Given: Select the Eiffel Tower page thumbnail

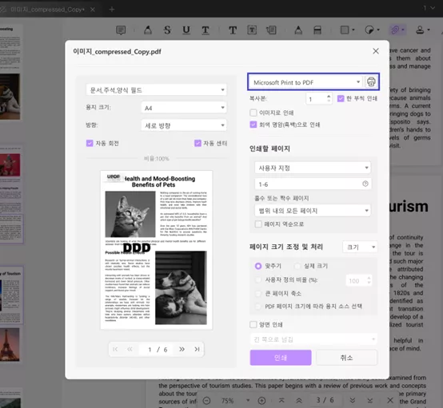Looking at the screenshot, I should coord(10,344).
